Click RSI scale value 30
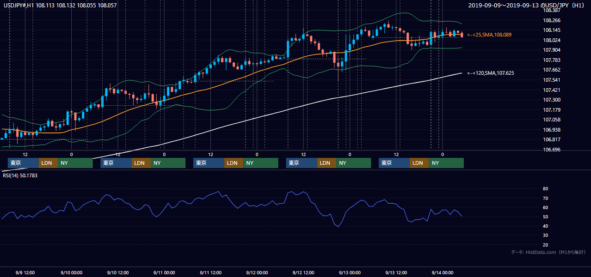 coord(546,235)
